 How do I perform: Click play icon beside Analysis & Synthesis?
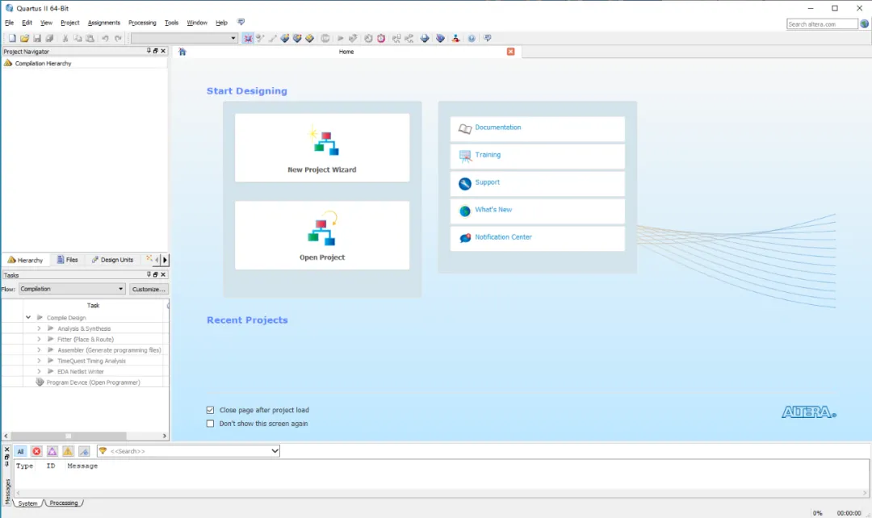pos(51,328)
